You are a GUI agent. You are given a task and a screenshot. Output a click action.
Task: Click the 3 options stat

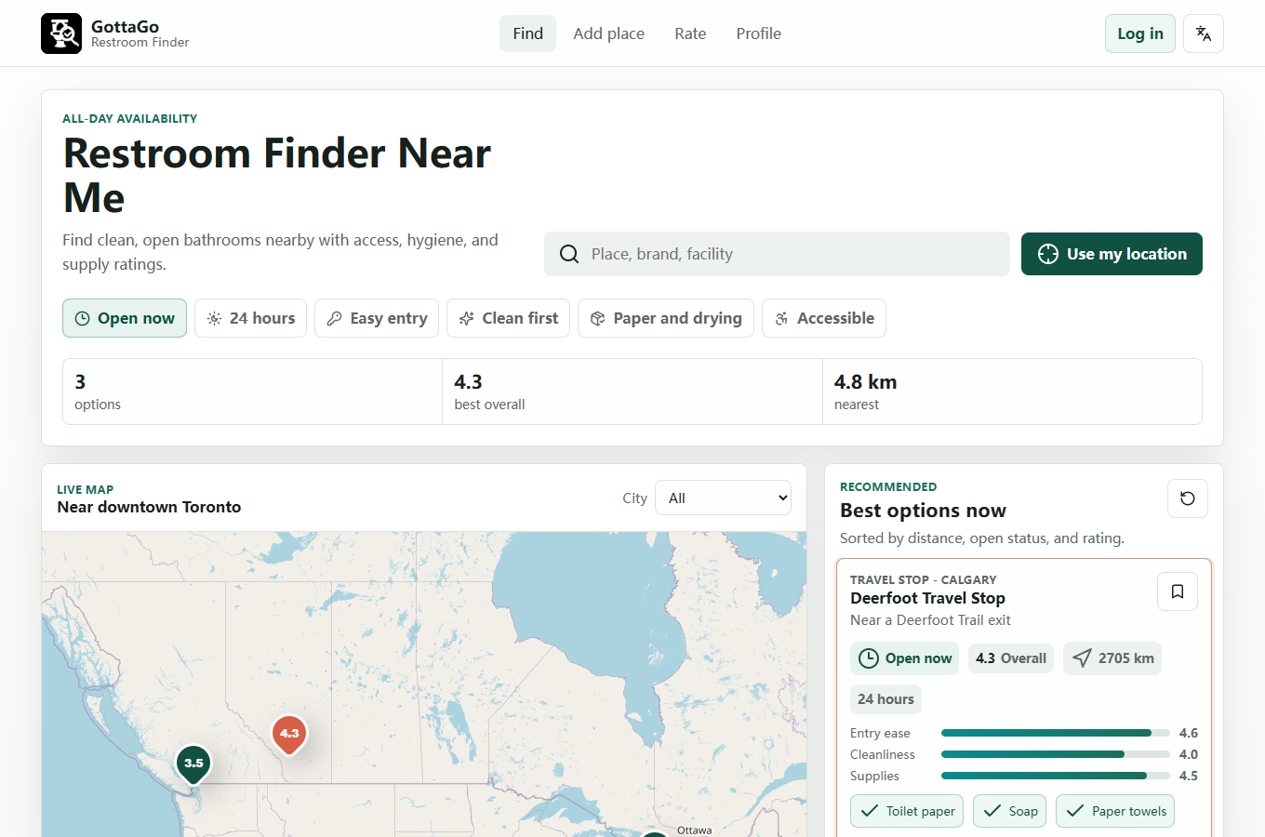click(x=253, y=392)
